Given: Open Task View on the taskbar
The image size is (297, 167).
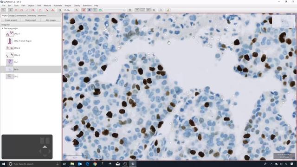Looking at the screenshot, I should pyautogui.click(x=65, y=164).
